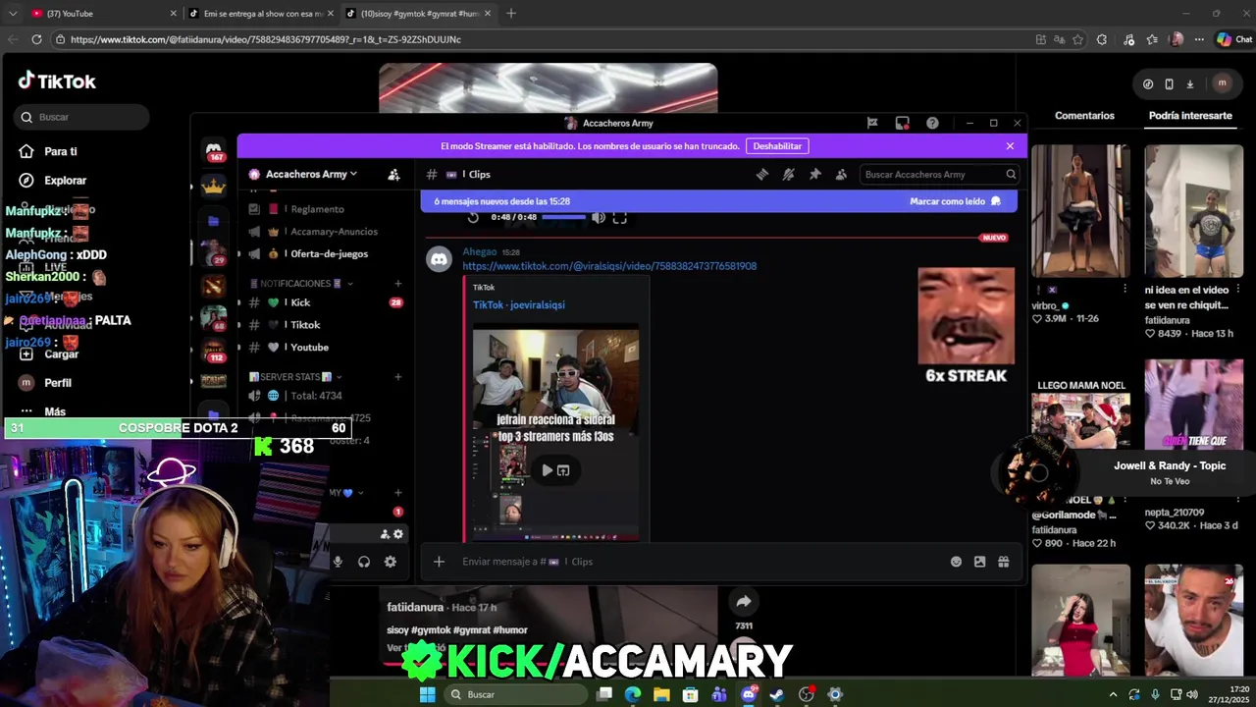Screen dimensions: 1256x707
Task: Focus TikTok Buscar search box
Action: (x=81, y=117)
